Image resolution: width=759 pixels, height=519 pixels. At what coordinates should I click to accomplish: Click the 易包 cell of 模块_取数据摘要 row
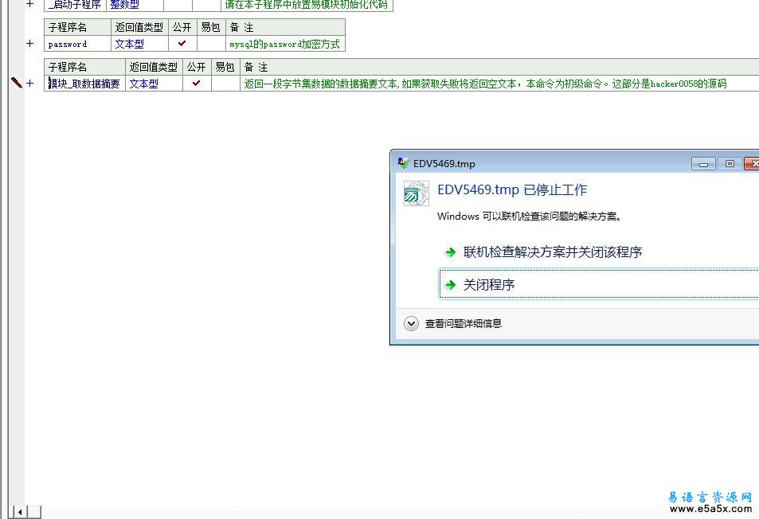tap(225, 84)
